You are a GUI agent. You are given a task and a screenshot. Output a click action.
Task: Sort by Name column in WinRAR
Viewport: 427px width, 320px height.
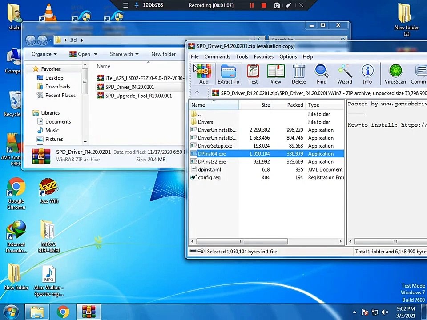tap(213, 105)
